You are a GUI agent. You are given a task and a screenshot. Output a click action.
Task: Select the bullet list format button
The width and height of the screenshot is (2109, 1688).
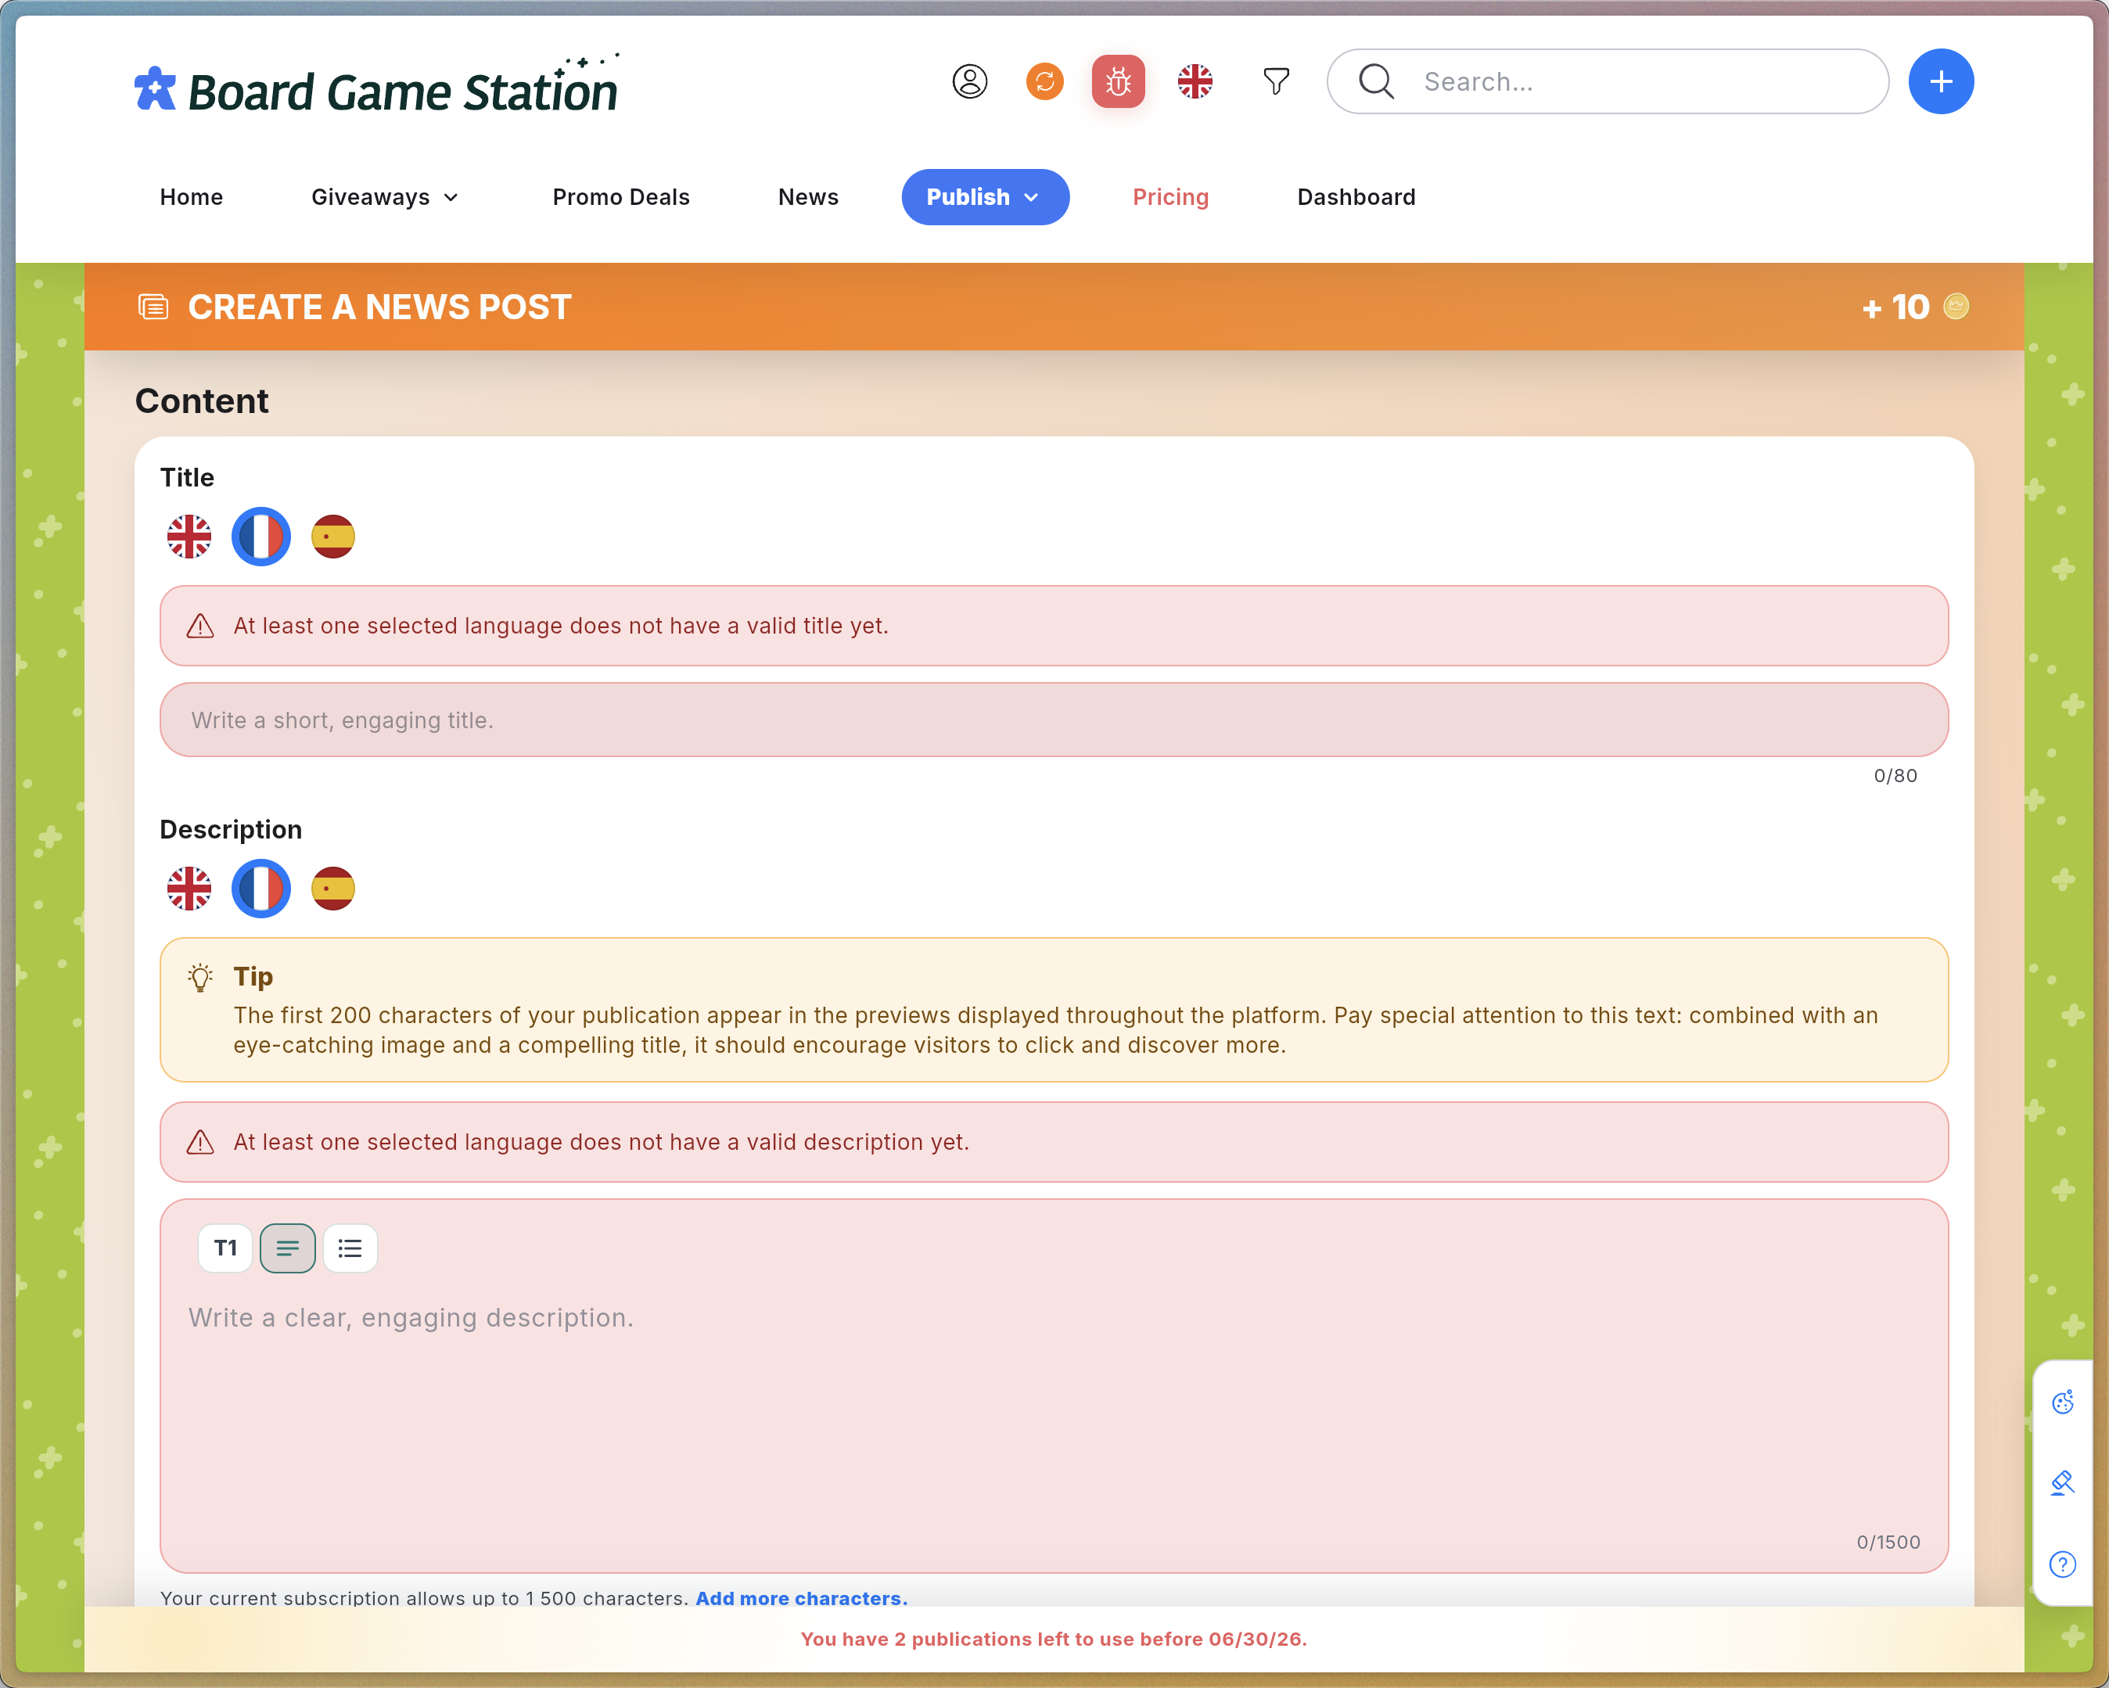[350, 1248]
